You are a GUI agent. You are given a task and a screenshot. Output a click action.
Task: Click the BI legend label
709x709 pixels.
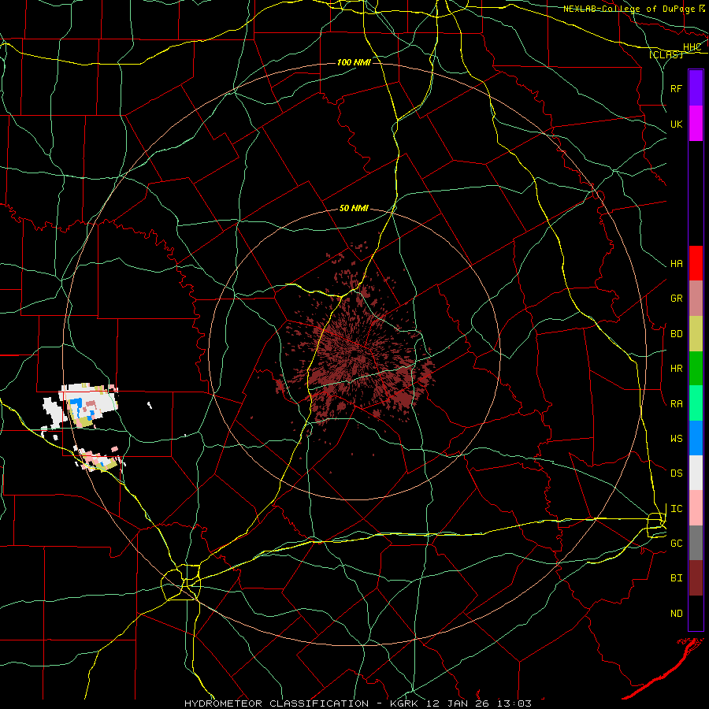tap(677, 578)
